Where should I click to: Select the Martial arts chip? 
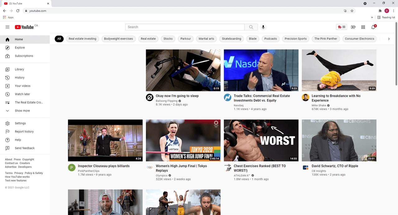206,39
